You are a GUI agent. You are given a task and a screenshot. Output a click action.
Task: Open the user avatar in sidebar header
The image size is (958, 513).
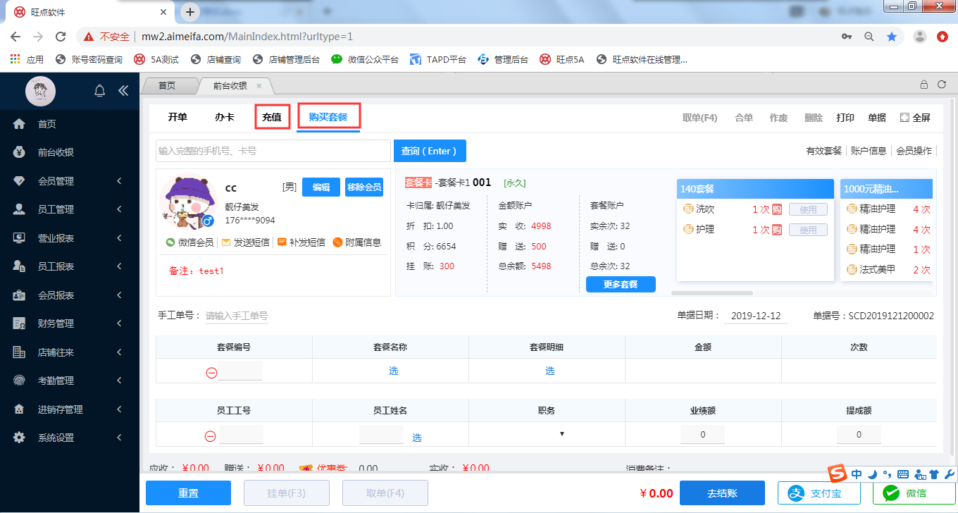40,91
